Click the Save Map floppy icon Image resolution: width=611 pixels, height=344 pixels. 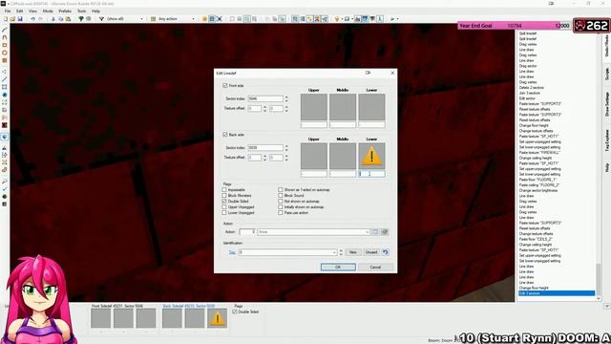pos(20,19)
